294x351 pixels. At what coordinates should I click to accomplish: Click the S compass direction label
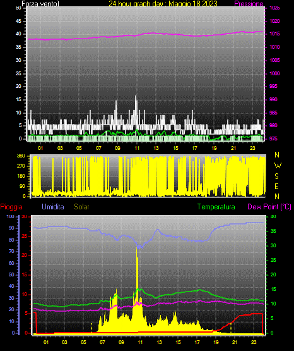tap(276, 176)
